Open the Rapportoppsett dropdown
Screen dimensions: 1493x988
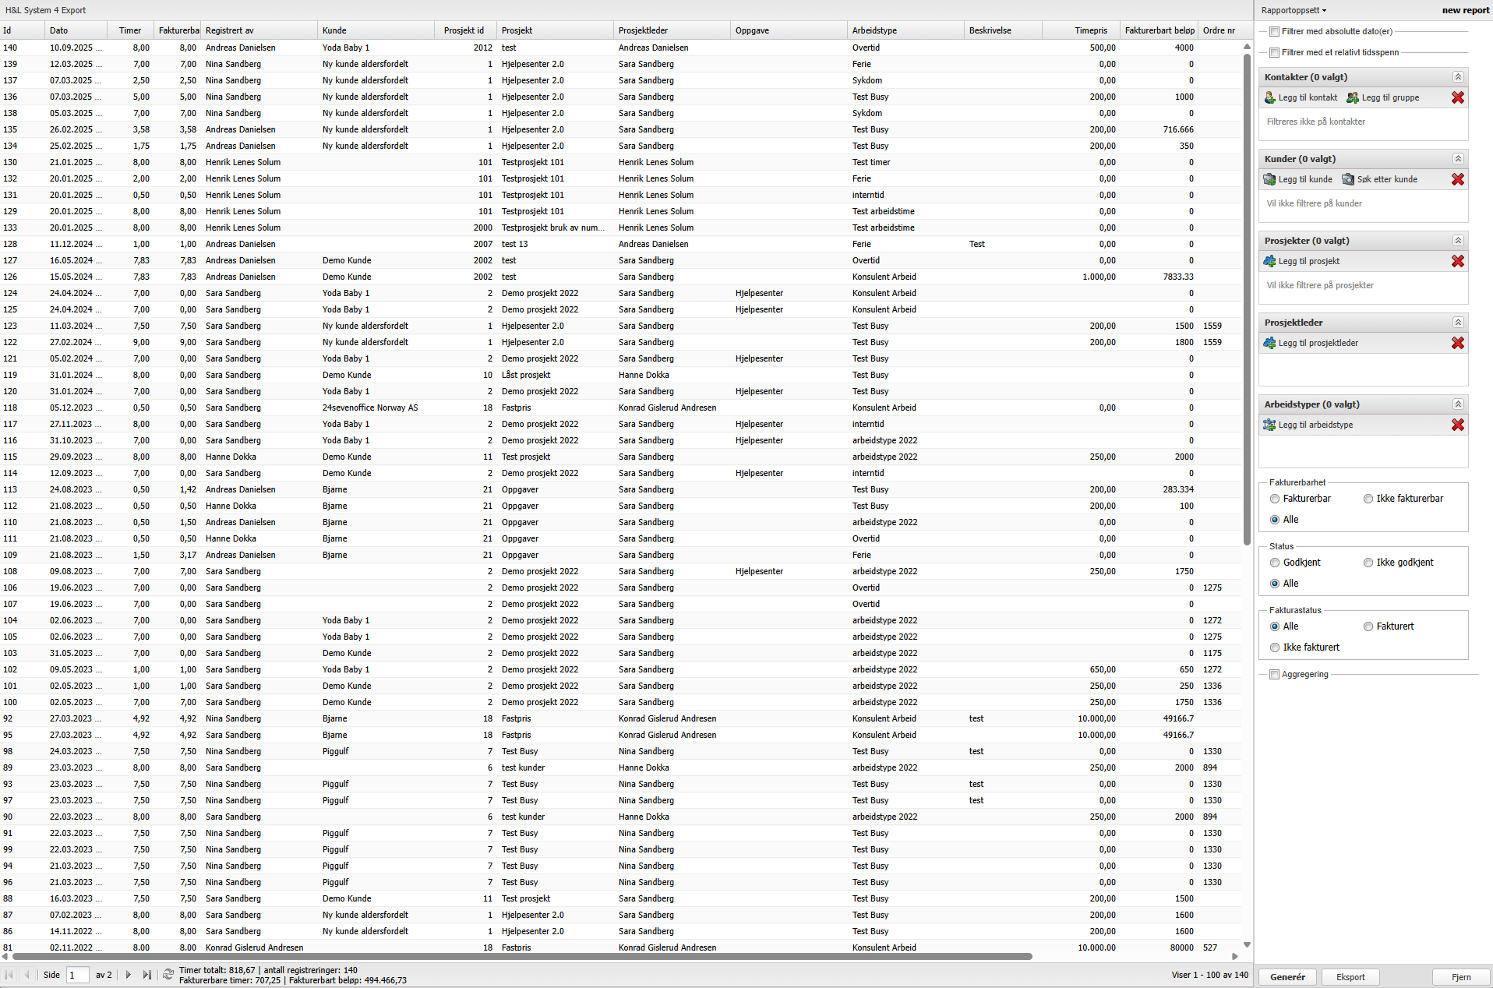tap(1294, 10)
